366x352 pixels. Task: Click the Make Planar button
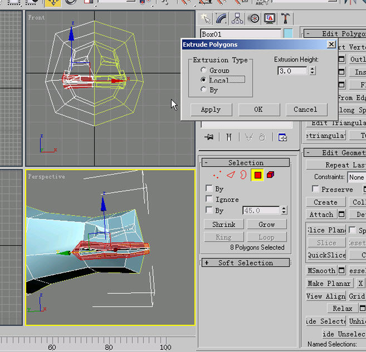[329, 284]
